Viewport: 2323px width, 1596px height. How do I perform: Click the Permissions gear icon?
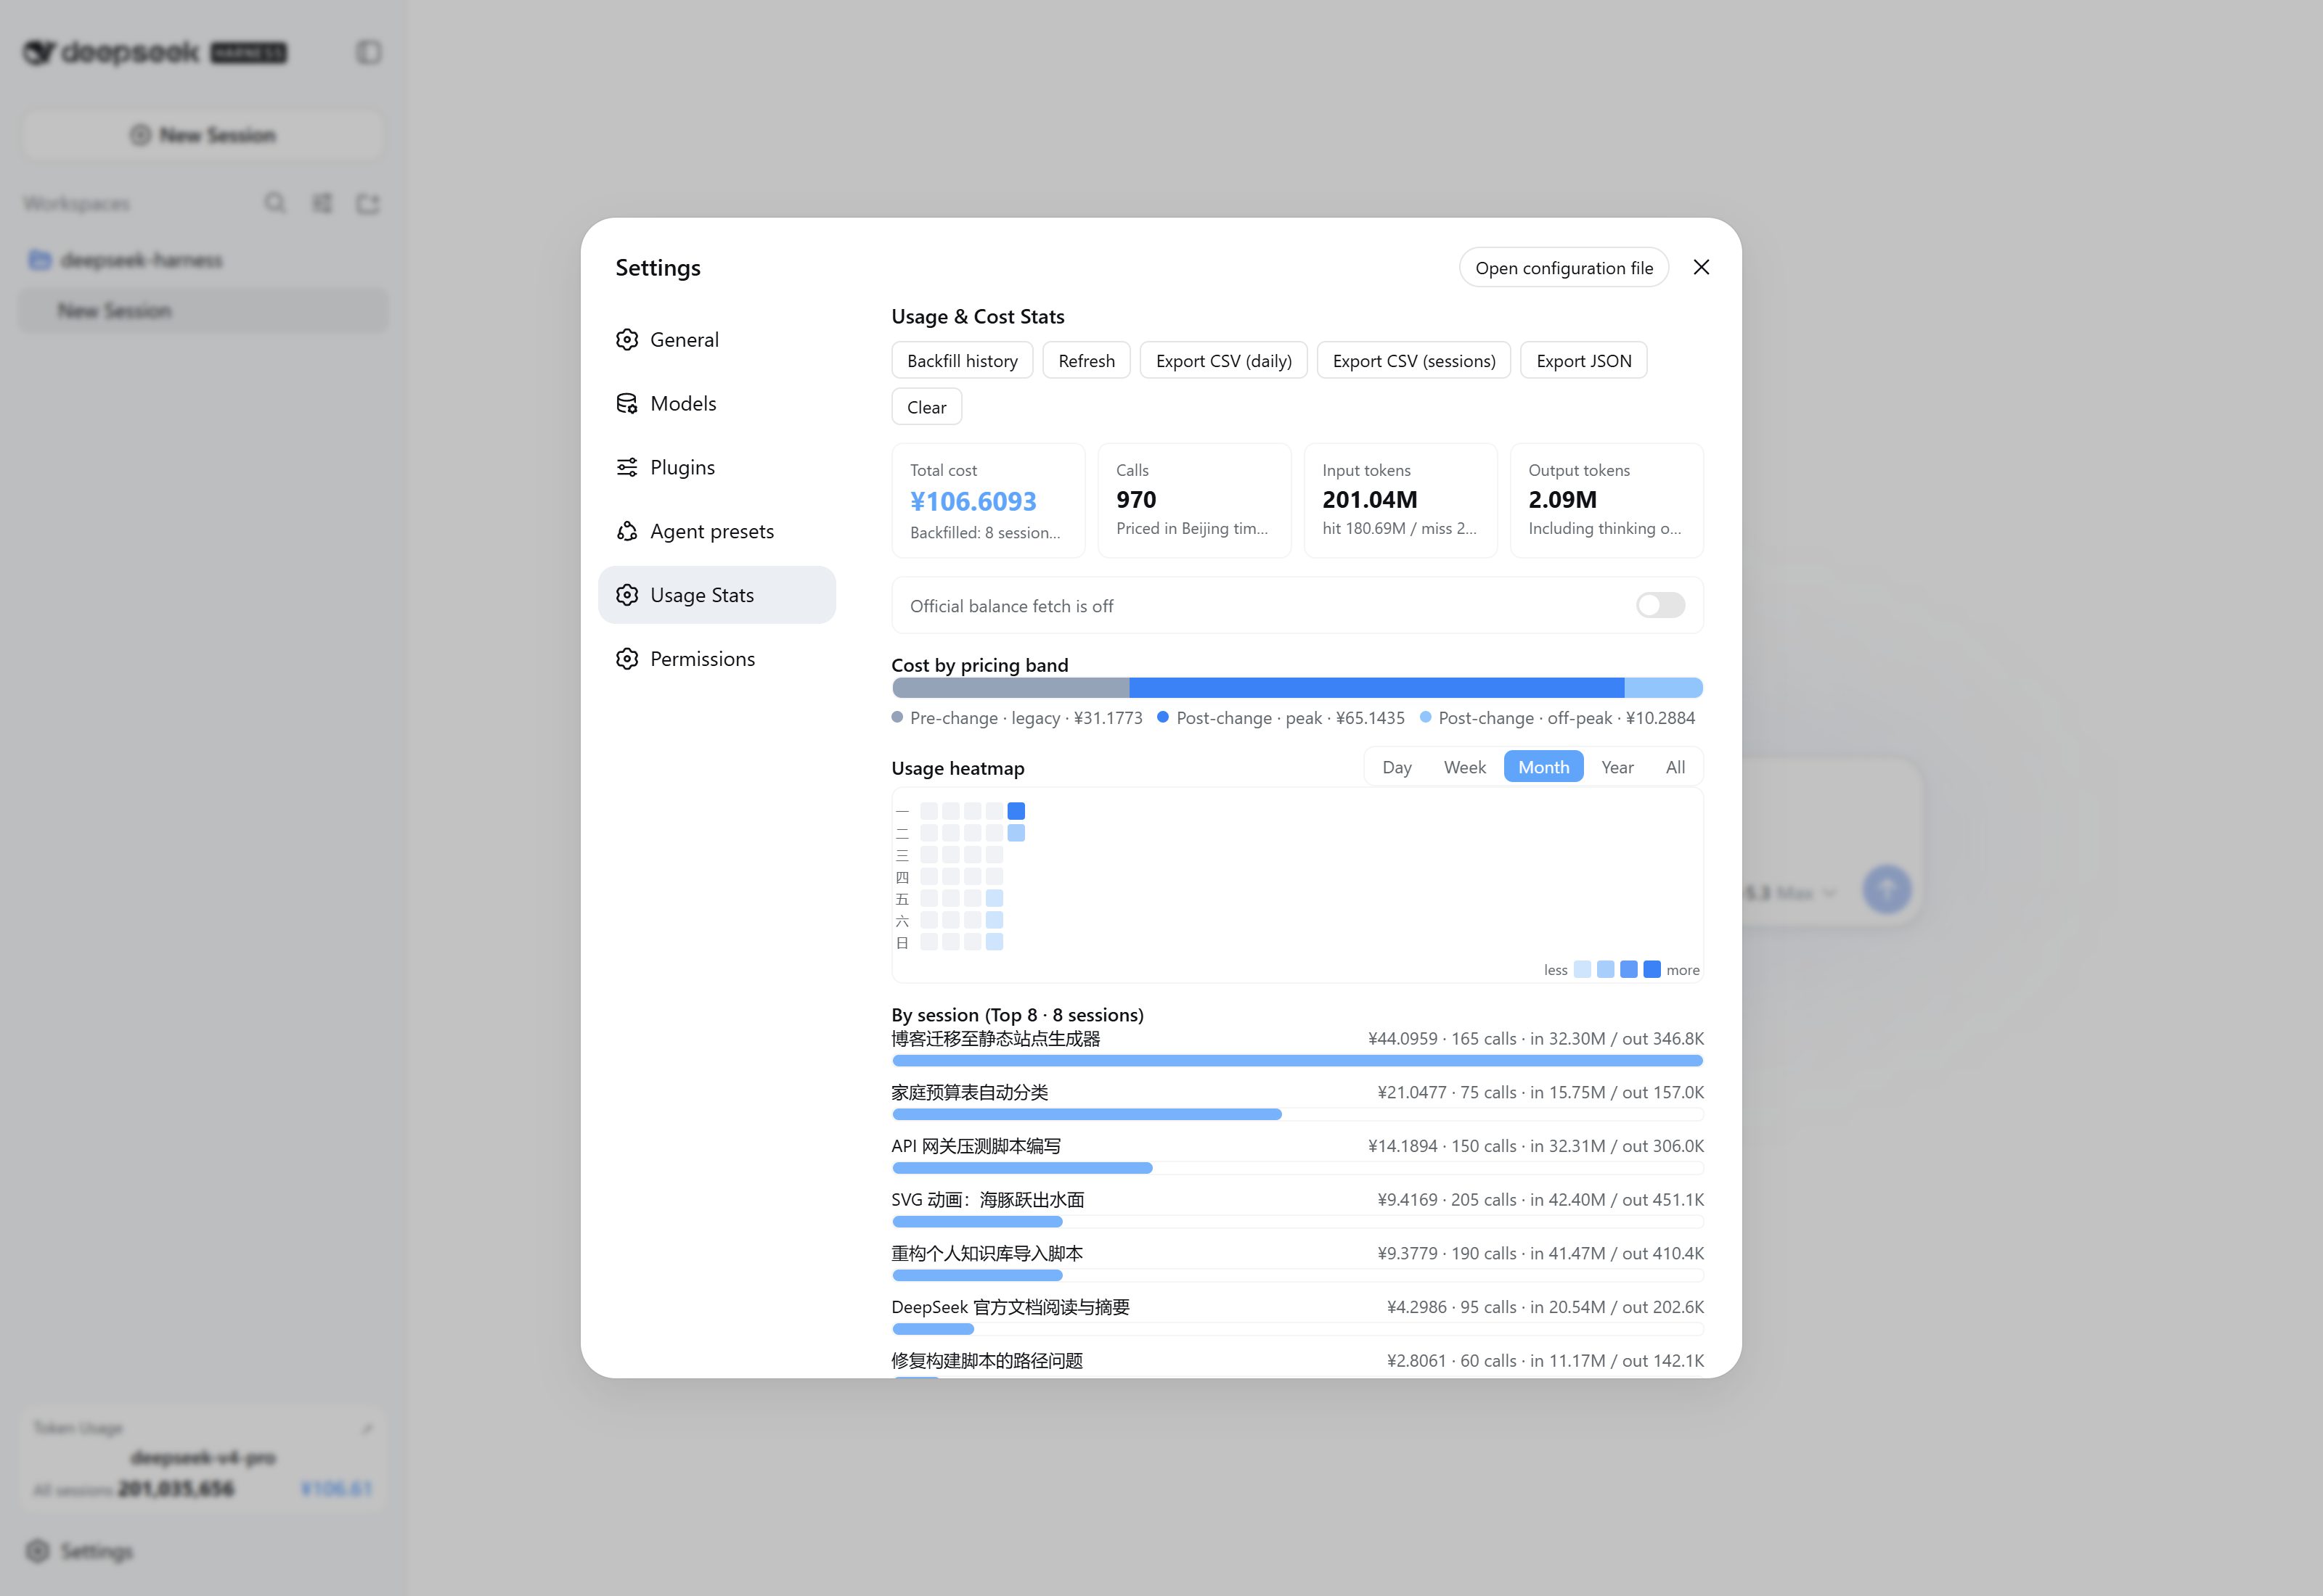click(x=627, y=659)
